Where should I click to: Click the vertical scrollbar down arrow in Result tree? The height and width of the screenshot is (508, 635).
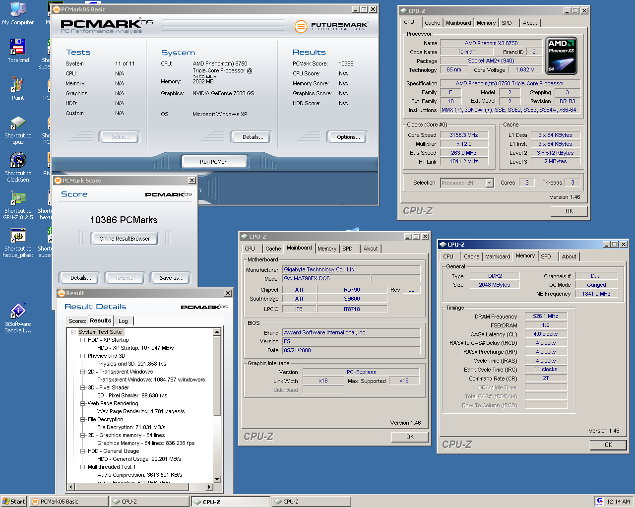coord(217,479)
